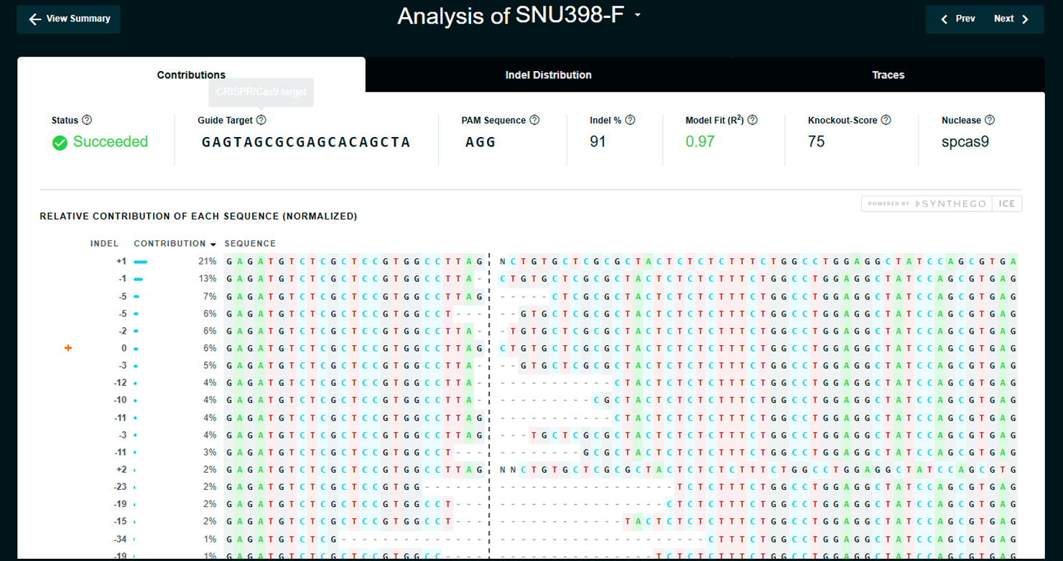Image resolution: width=1063 pixels, height=561 pixels.
Task: Click the Model Fit R² help icon
Action: 753,121
